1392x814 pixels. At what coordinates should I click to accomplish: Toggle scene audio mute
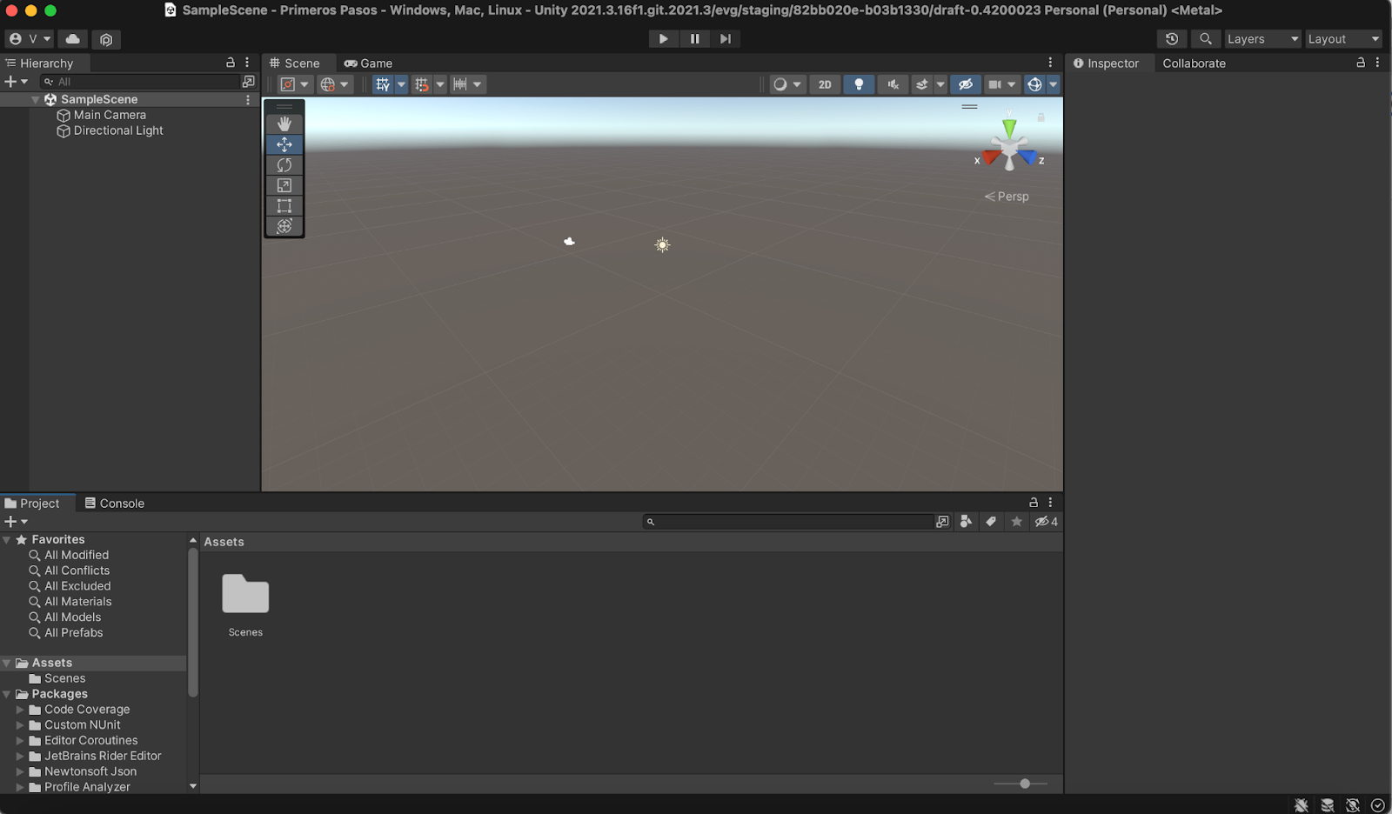coord(893,84)
